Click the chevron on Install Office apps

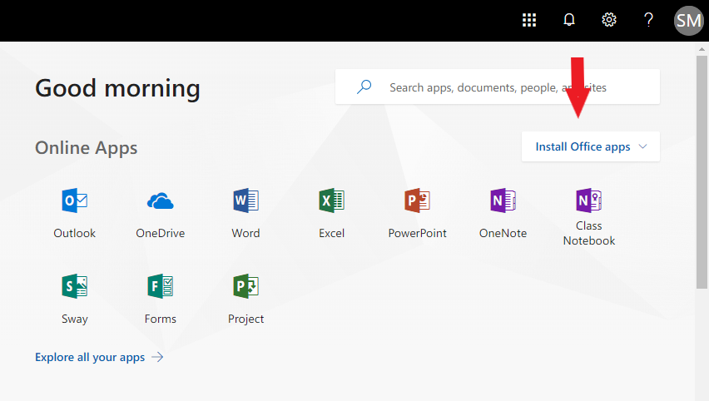(642, 146)
